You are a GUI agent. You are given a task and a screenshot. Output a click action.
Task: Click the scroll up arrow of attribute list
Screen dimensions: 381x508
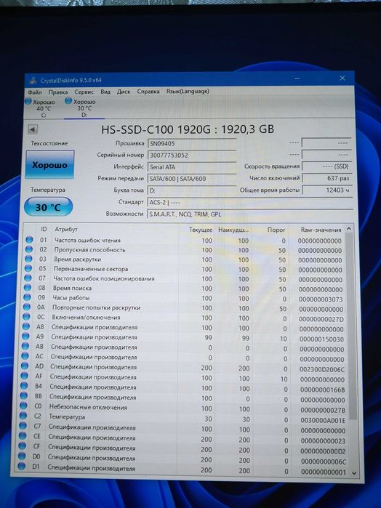pos(349,229)
